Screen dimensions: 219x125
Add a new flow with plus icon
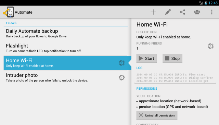click(x=153, y=12)
